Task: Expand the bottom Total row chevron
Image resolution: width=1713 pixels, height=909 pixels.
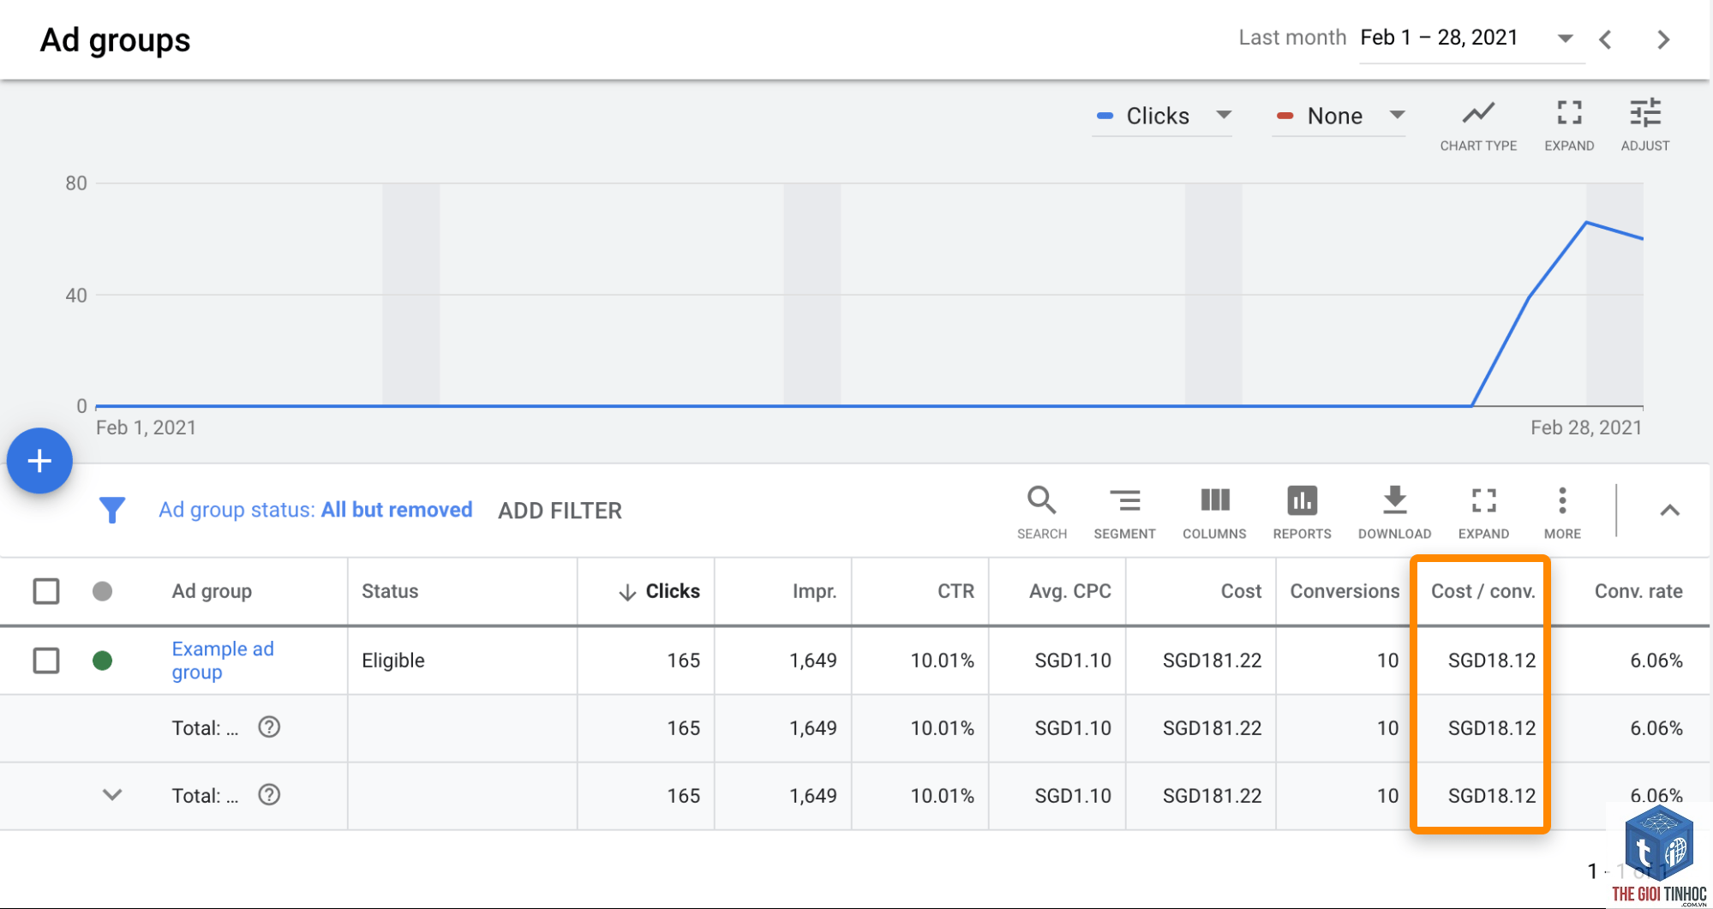Action: pos(112,795)
